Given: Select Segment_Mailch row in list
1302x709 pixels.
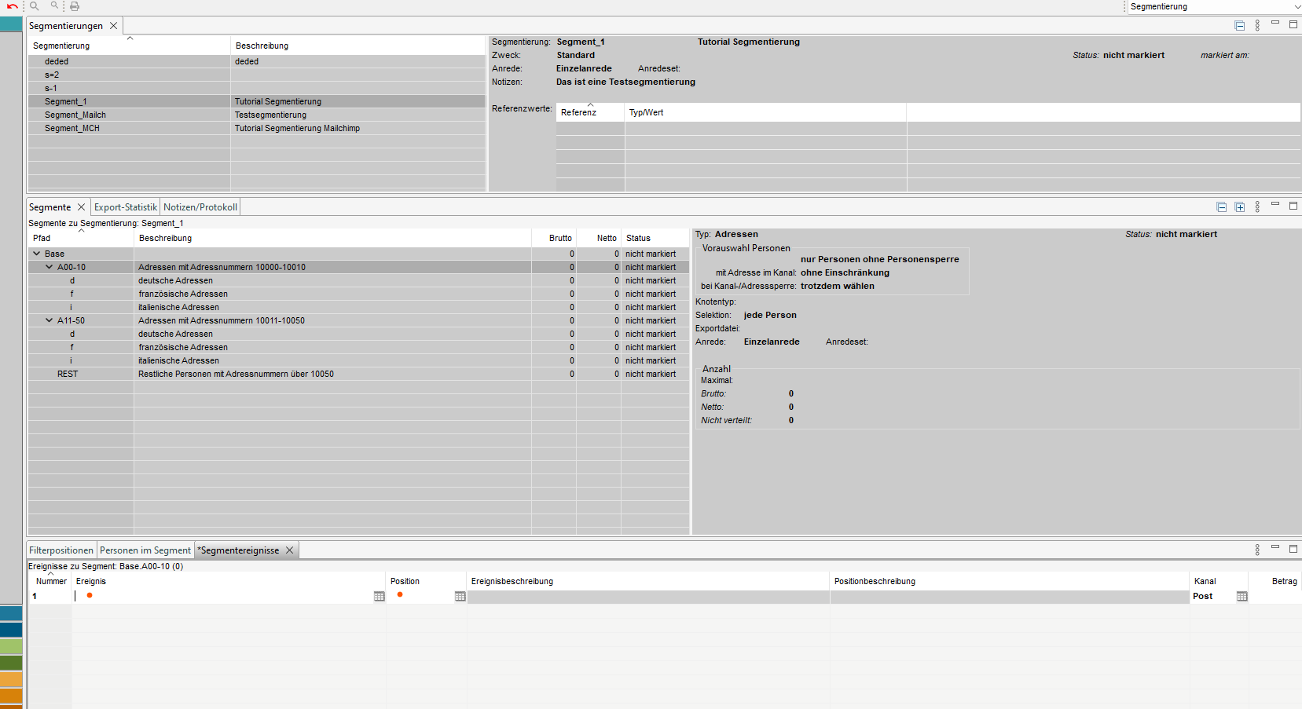Looking at the screenshot, I should (x=75, y=115).
